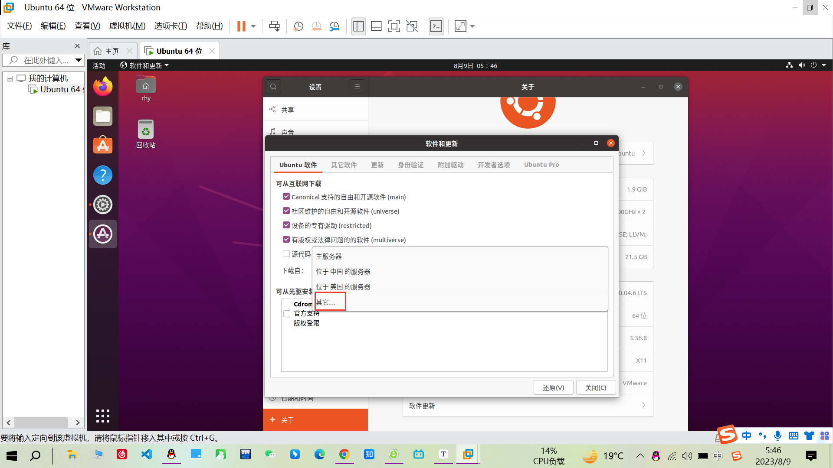Open the rhy home folder on desktop
The image size is (833, 468).
tap(146, 89)
